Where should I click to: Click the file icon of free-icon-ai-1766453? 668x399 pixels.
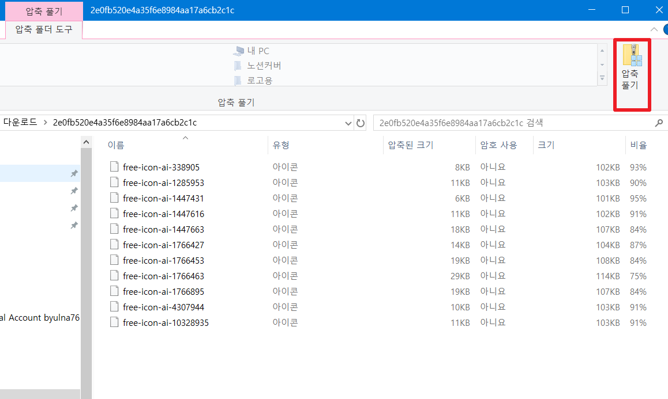pyautogui.click(x=114, y=260)
